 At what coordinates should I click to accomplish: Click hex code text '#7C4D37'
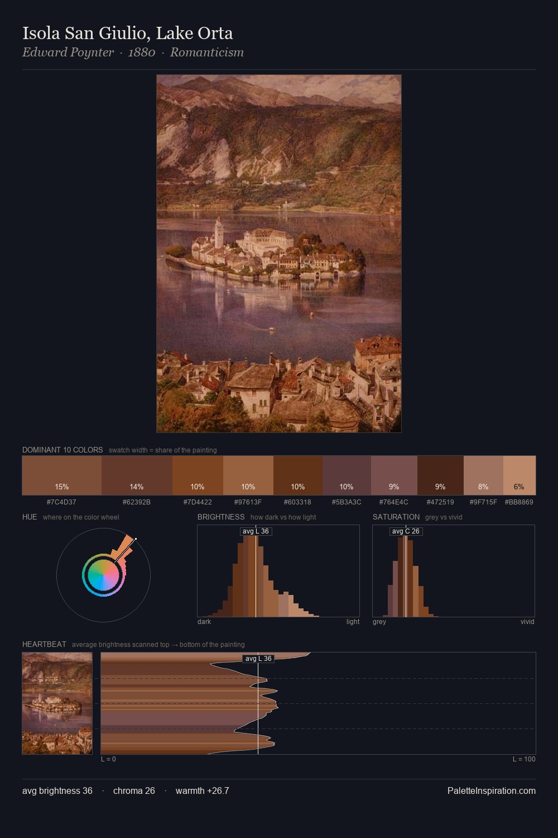61,502
